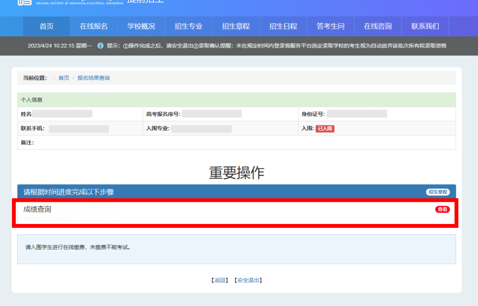This screenshot has height=306, width=478.
Task: Open 首页 in the top navigation bar
Action: 46,27
